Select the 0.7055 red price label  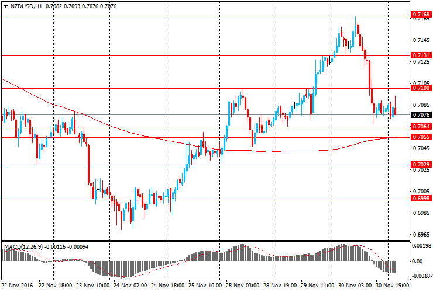[421, 137]
